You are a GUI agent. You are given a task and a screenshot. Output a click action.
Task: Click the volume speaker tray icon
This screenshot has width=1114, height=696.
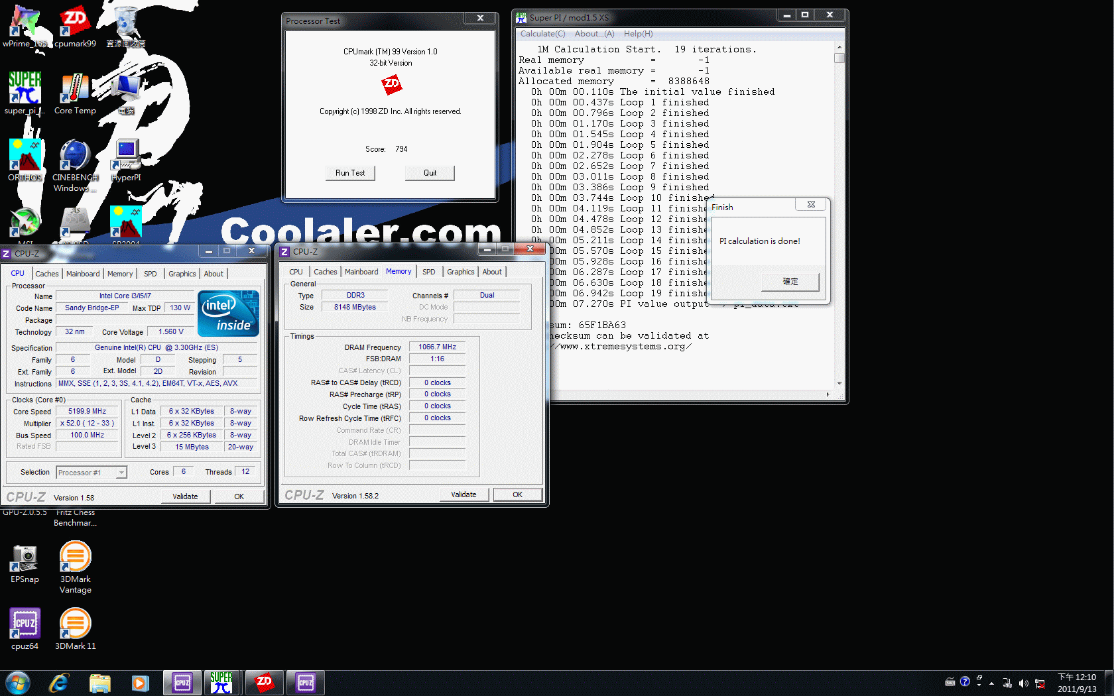pos(1023,683)
